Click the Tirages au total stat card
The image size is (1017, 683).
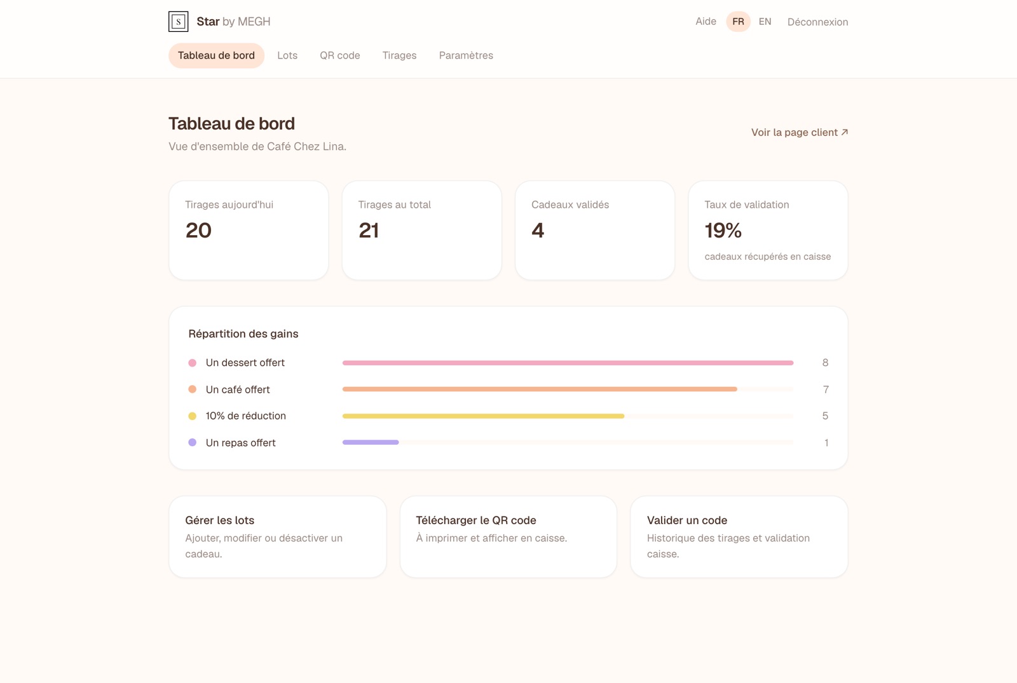click(422, 230)
